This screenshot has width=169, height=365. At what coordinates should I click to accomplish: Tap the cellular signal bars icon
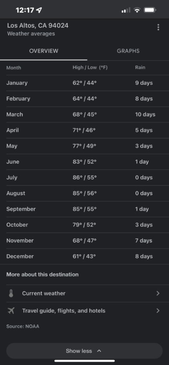(x=126, y=10)
